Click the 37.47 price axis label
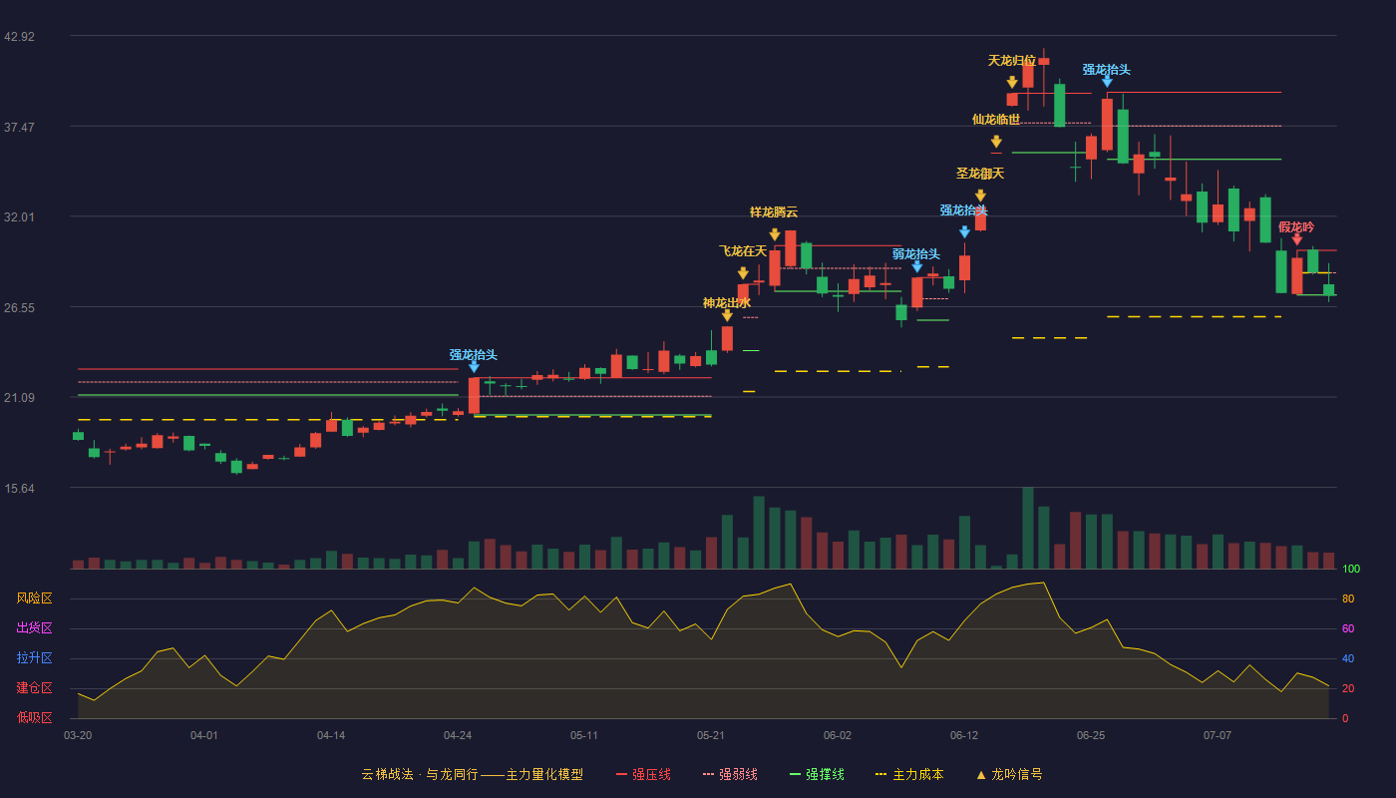Viewport: 1396px width, 798px height. pos(19,127)
